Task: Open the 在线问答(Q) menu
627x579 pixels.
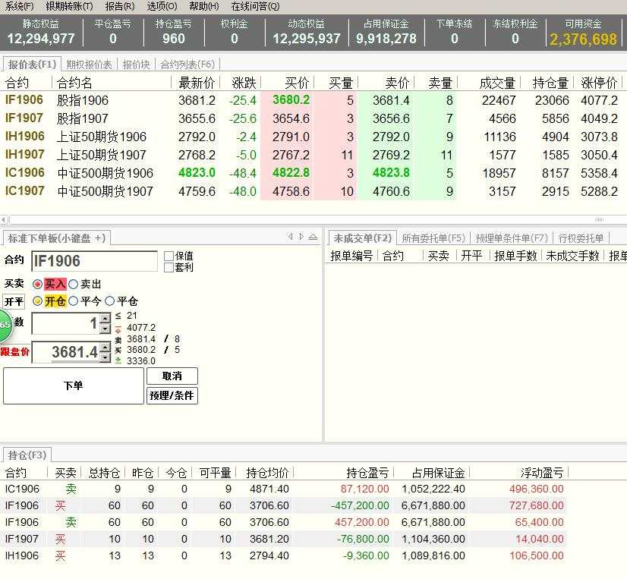Action: (255, 6)
